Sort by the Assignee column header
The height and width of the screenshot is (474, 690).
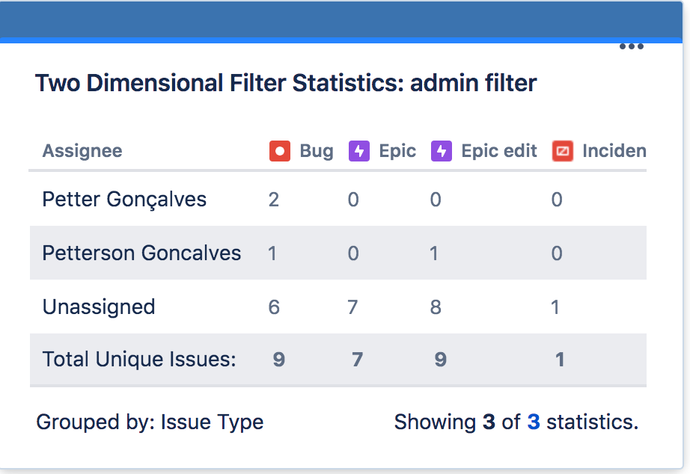click(82, 150)
